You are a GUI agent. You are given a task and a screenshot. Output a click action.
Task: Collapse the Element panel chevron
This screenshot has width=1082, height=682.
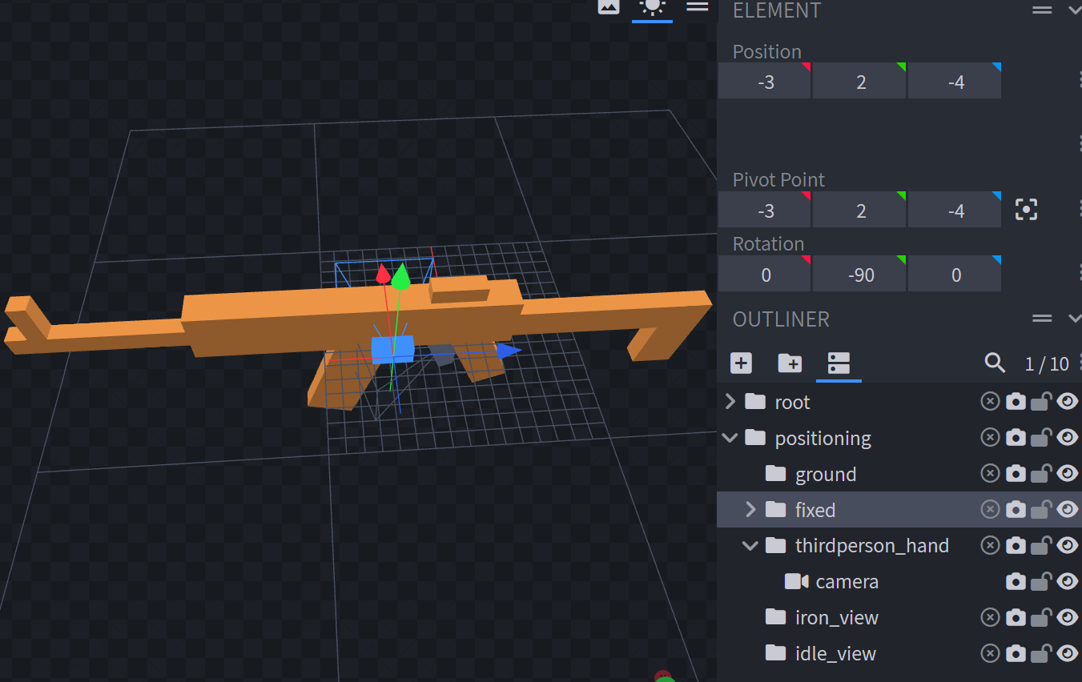[1075, 10]
